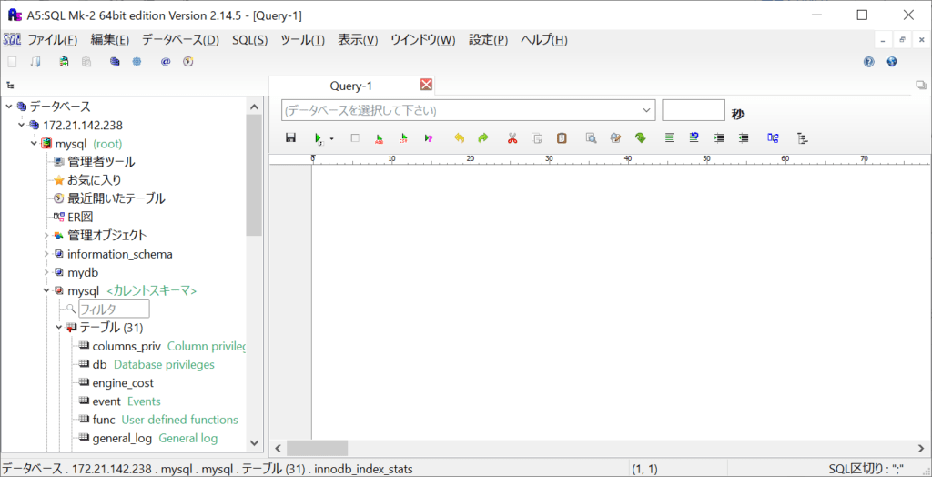Cut with the red scissors icon
932x477 pixels.
(x=512, y=138)
